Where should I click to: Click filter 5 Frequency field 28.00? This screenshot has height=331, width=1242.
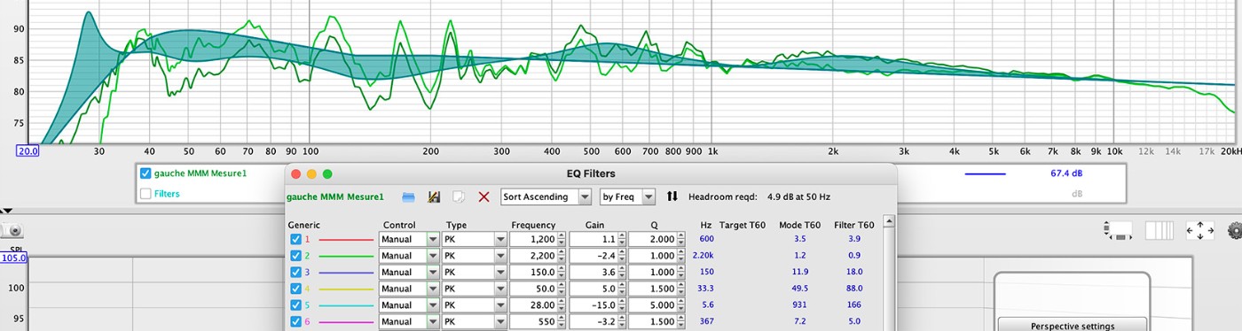tap(534, 305)
